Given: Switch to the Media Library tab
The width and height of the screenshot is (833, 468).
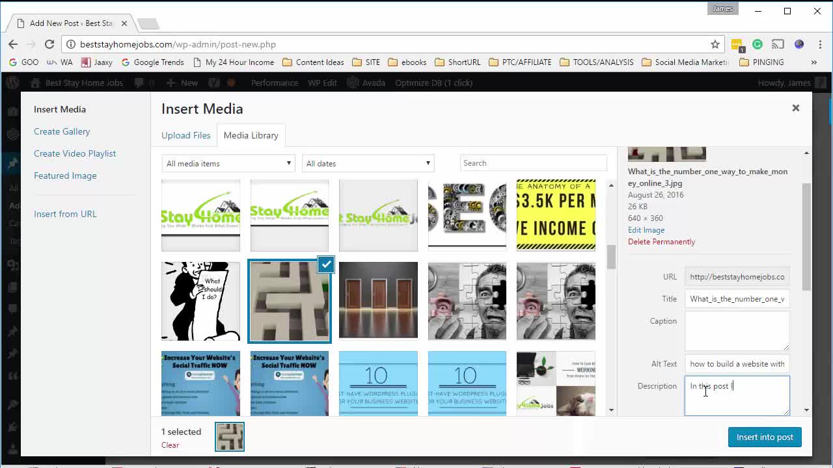Looking at the screenshot, I should [251, 135].
